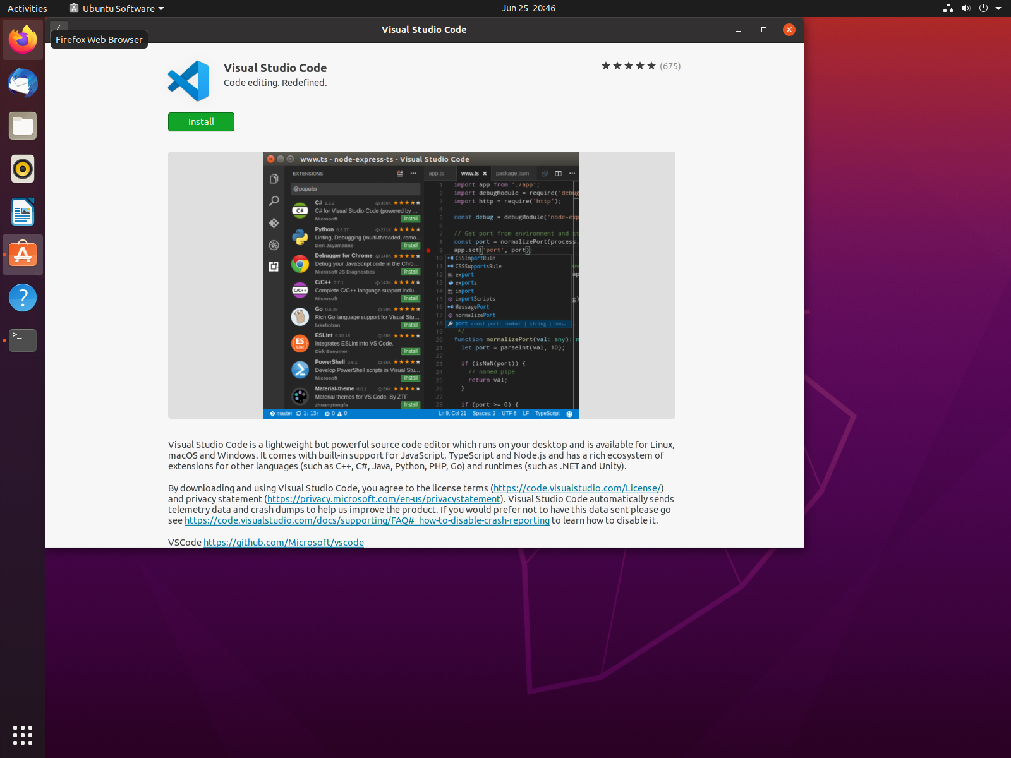Click the back arrow in Ubuntu Software

[59, 30]
